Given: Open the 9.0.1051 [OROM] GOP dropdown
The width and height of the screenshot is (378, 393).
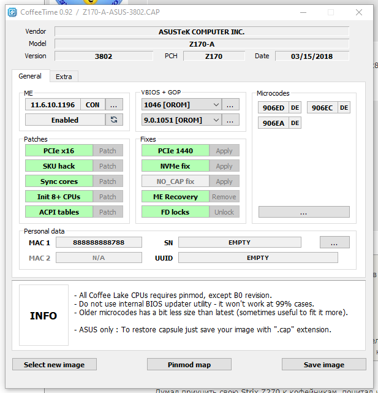Looking at the screenshot, I should (181, 120).
